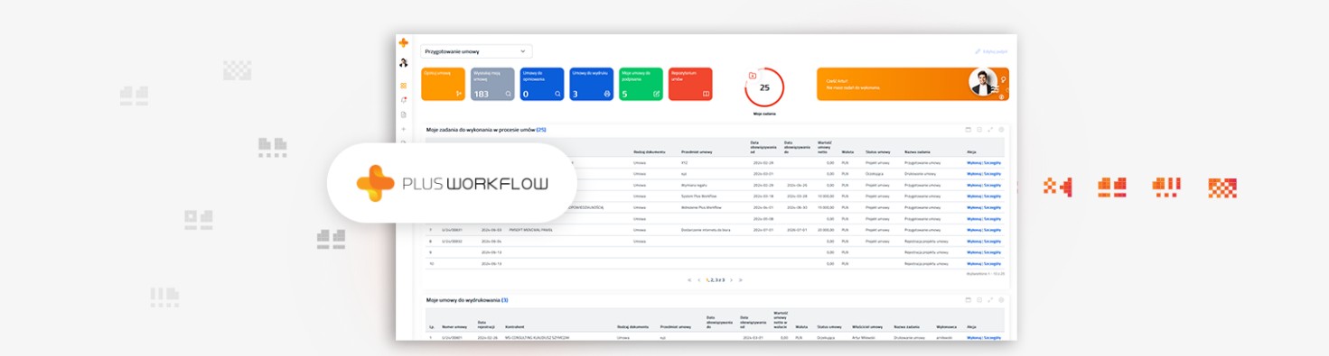Click the edit icon on Moje umowy do podpisania tile
This screenshot has width=1329, height=356.
click(657, 94)
